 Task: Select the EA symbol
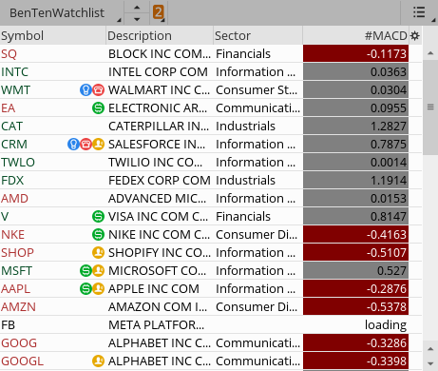[9, 108]
